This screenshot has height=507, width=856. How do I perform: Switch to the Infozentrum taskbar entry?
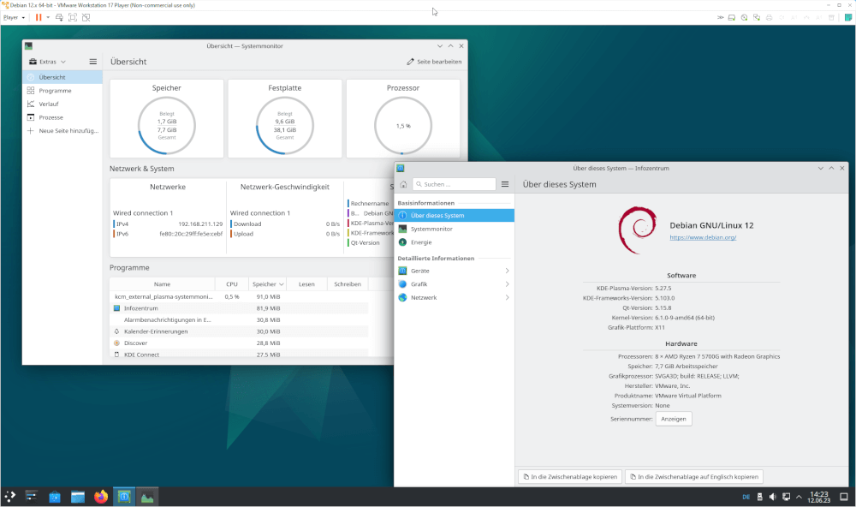[124, 497]
